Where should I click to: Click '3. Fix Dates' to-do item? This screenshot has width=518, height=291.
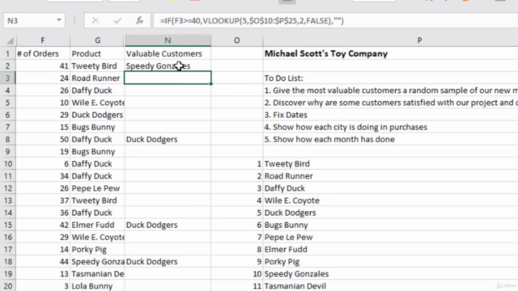point(286,115)
